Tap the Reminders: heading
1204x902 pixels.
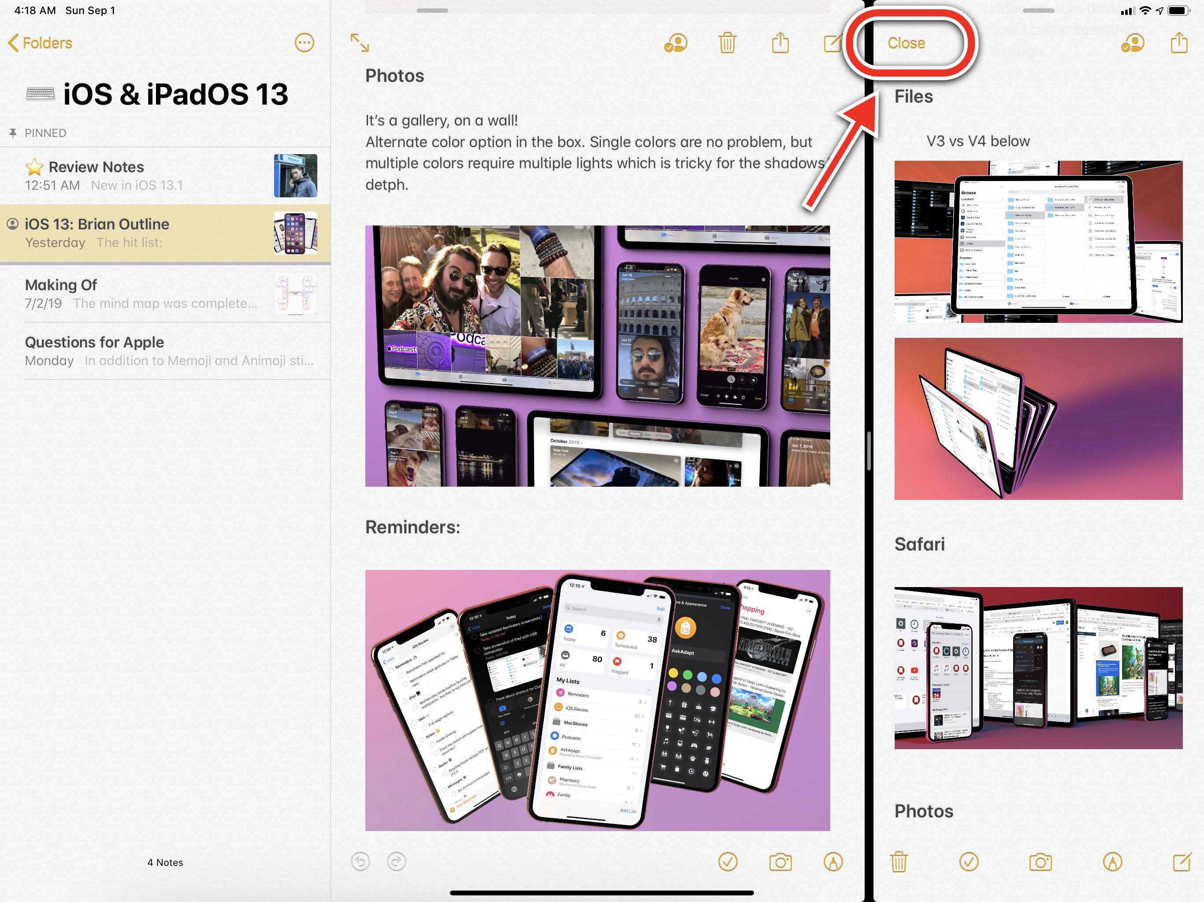coord(412,527)
